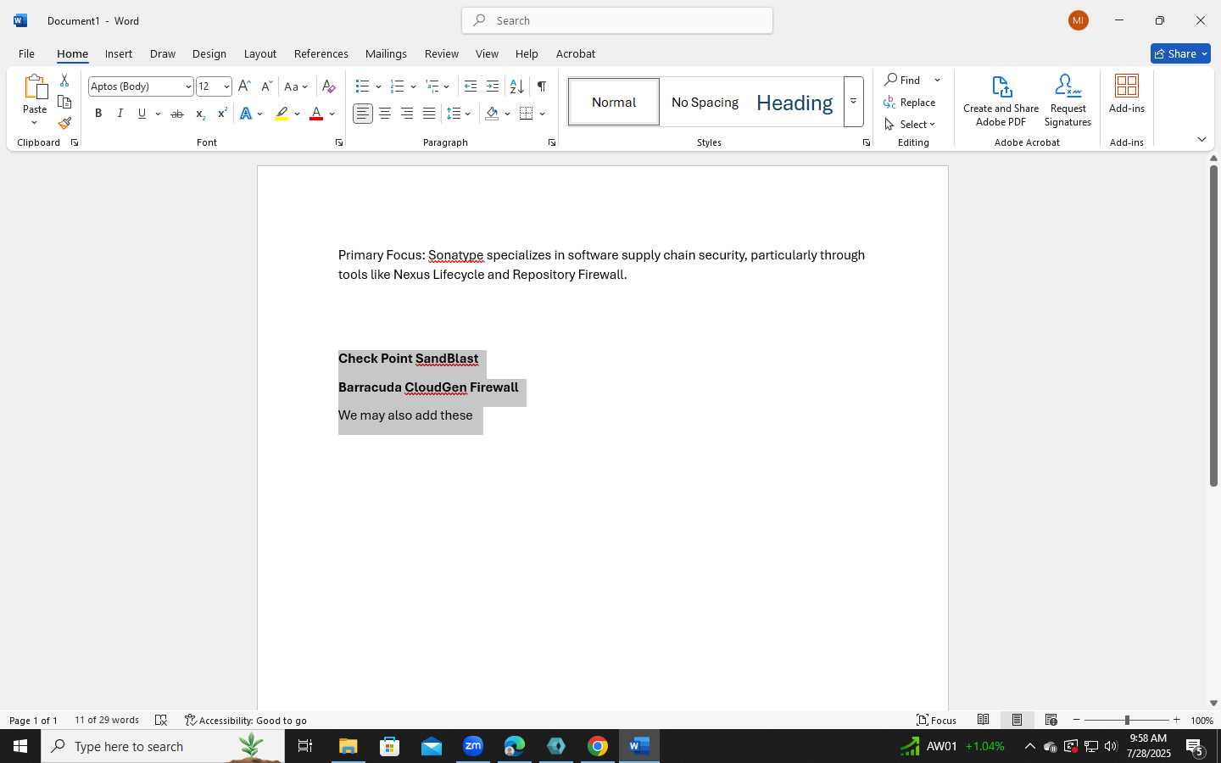The height and width of the screenshot is (763, 1221).
Task: Click the vertical scrollbar thumb
Action: (1213, 326)
